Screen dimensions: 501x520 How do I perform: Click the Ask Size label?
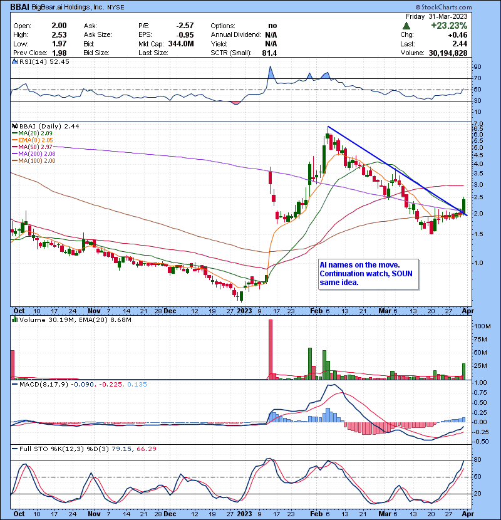(98, 35)
